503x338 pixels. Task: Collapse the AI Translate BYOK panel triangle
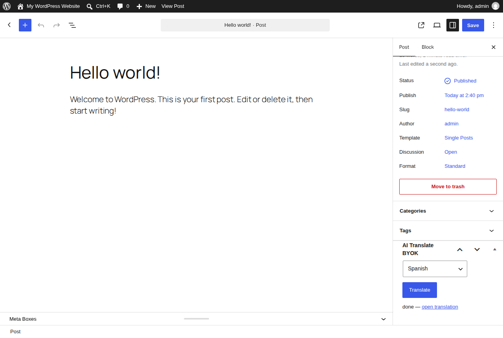tap(495, 249)
